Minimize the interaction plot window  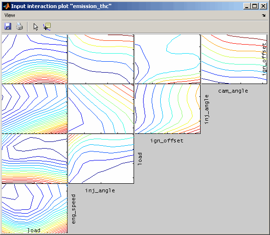247,6
